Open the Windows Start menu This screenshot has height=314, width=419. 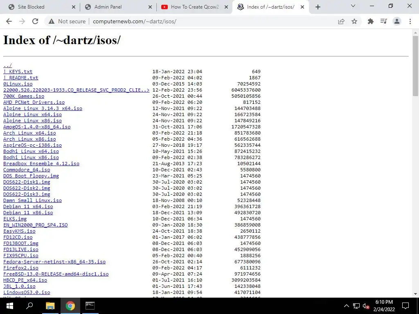point(10,306)
